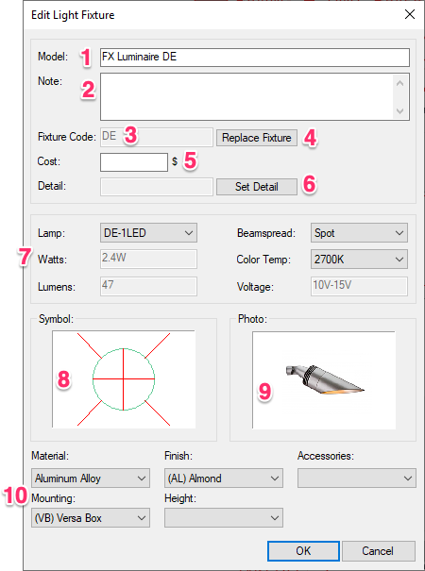Expand the empty Height dropdown
The width and height of the screenshot is (425, 571).
tap(224, 518)
